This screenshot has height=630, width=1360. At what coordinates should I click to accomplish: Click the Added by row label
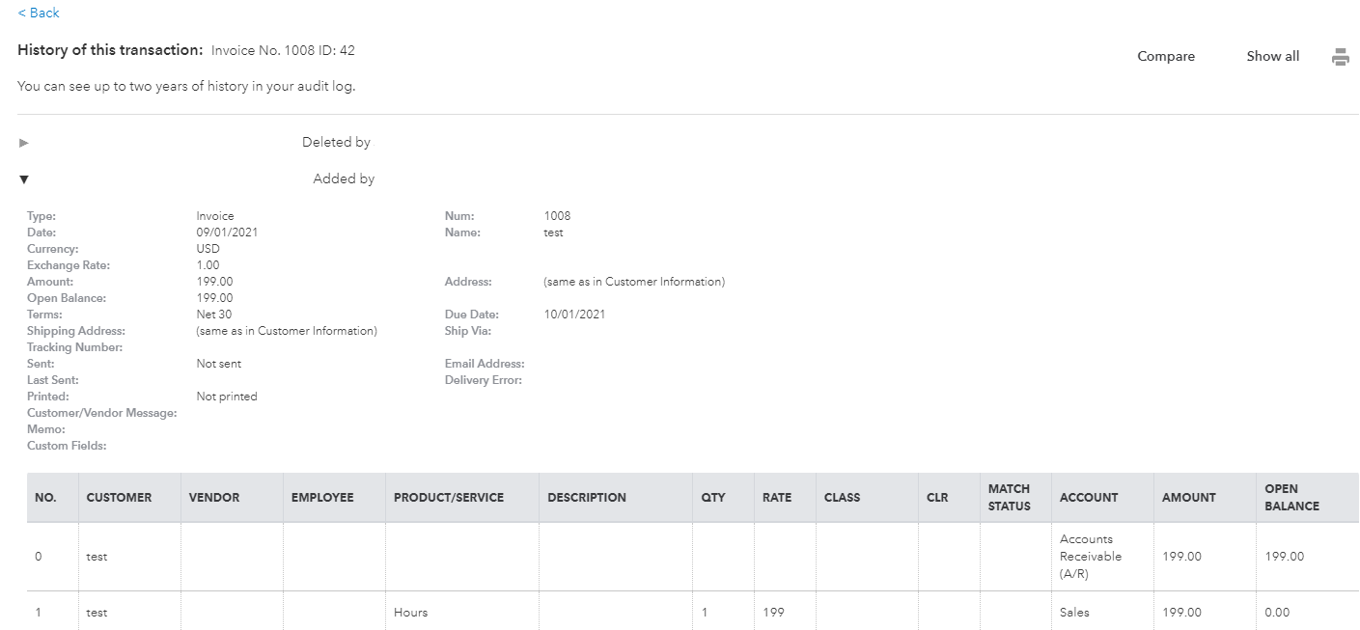click(344, 179)
